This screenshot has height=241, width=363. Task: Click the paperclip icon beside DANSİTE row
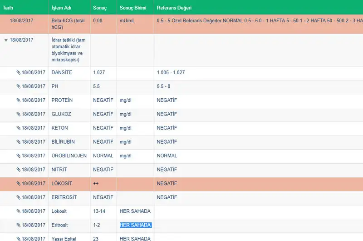(19, 73)
